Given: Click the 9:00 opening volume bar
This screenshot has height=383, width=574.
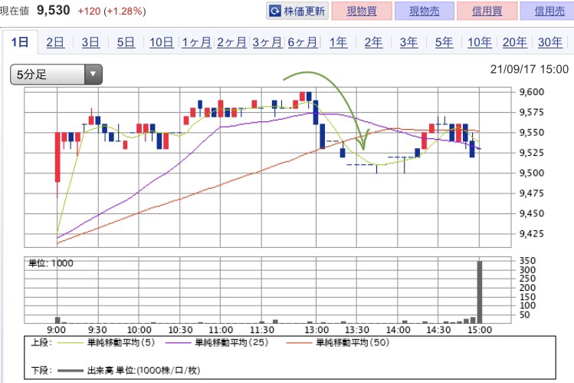Looking at the screenshot, I should (57, 320).
